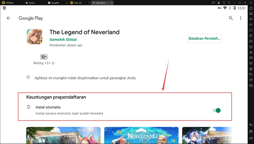Rotate the emulator screen
The width and height of the screenshot is (254, 144).
[x=251, y=86]
